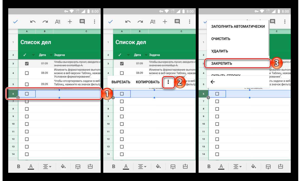Open comments on the right phone

point(273,22)
